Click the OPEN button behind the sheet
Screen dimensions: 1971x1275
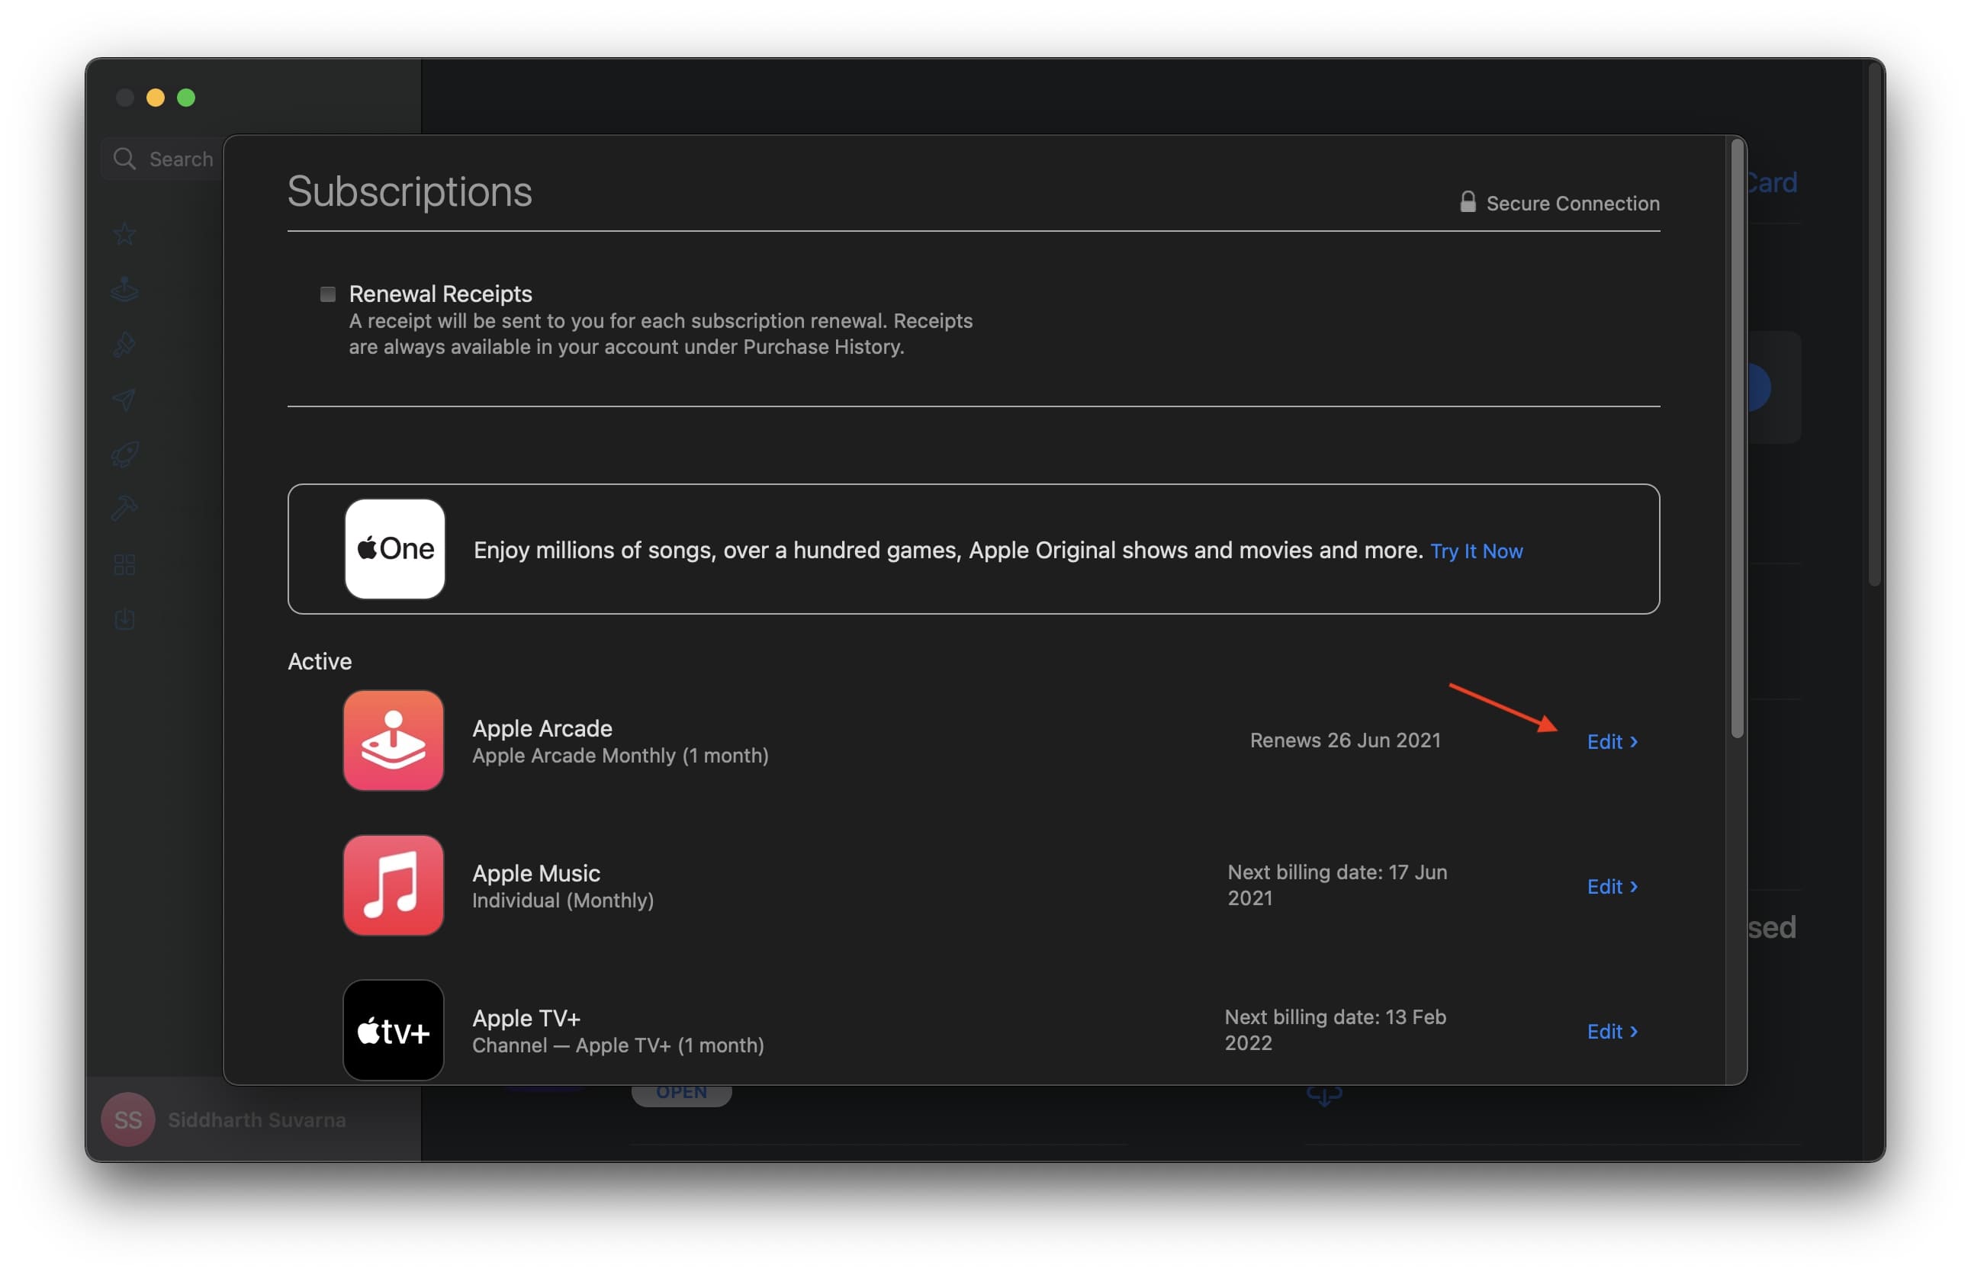click(x=682, y=1094)
